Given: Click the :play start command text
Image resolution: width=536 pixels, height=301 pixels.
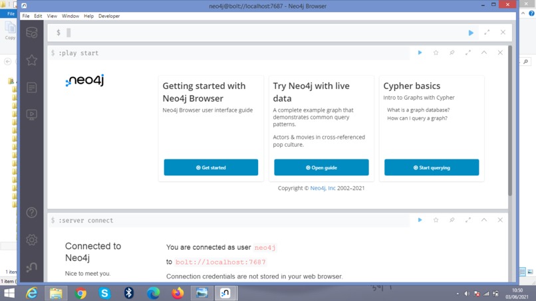Looking at the screenshot, I should (78, 53).
